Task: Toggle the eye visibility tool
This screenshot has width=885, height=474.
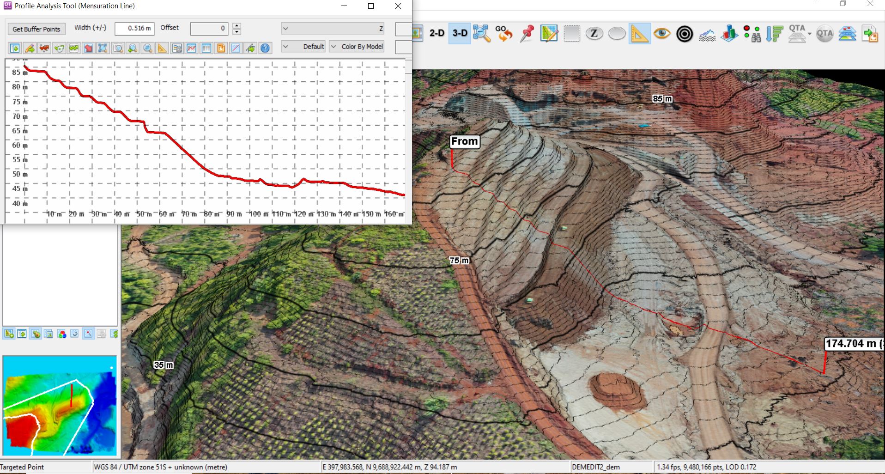Action: point(662,33)
